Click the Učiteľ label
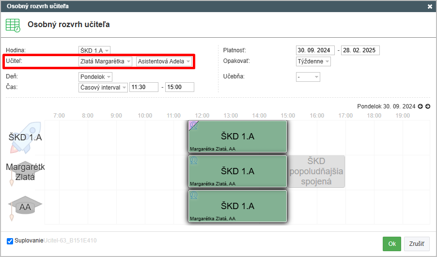 pos(14,61)
